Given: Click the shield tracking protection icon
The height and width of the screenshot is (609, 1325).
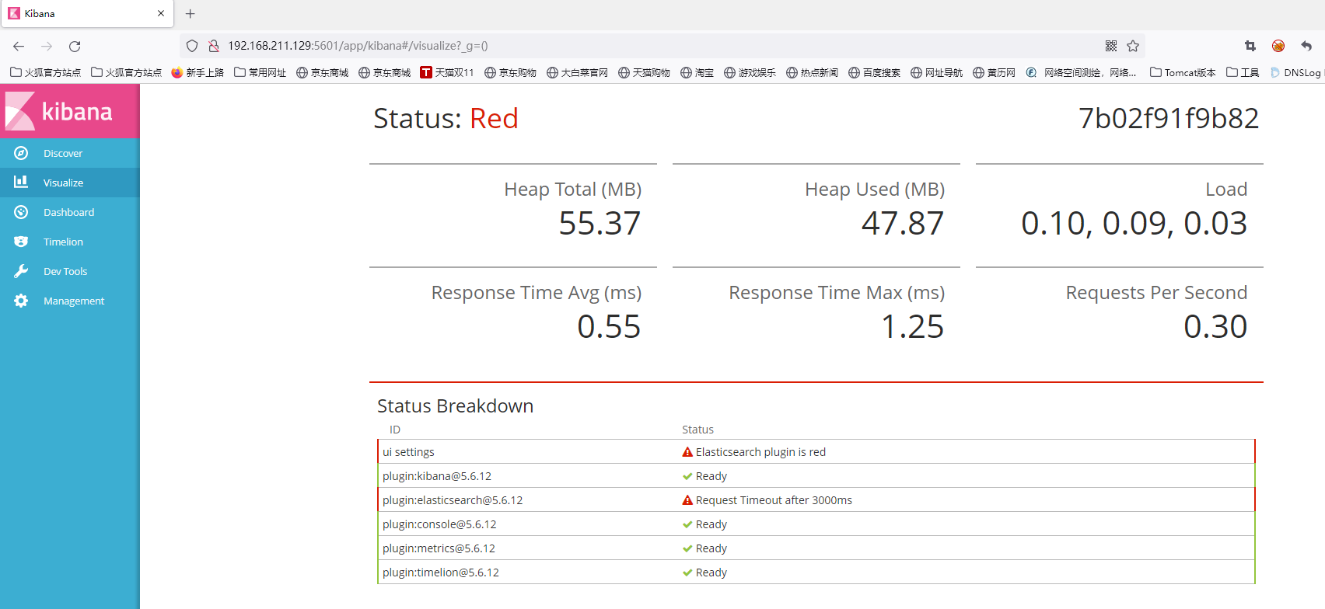Looking at the screenshot, I should (x=192, y=46).
